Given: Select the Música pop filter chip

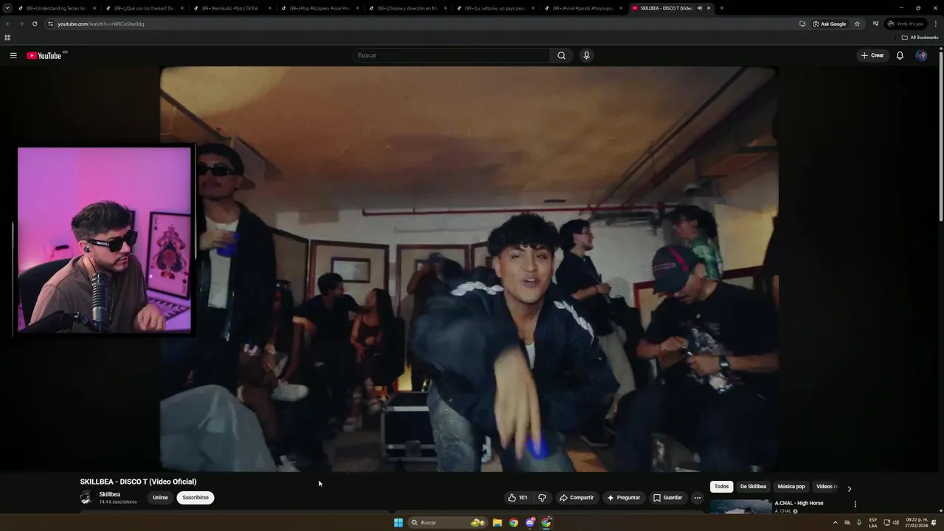Looking at the screenshot, I should [791, 487].
